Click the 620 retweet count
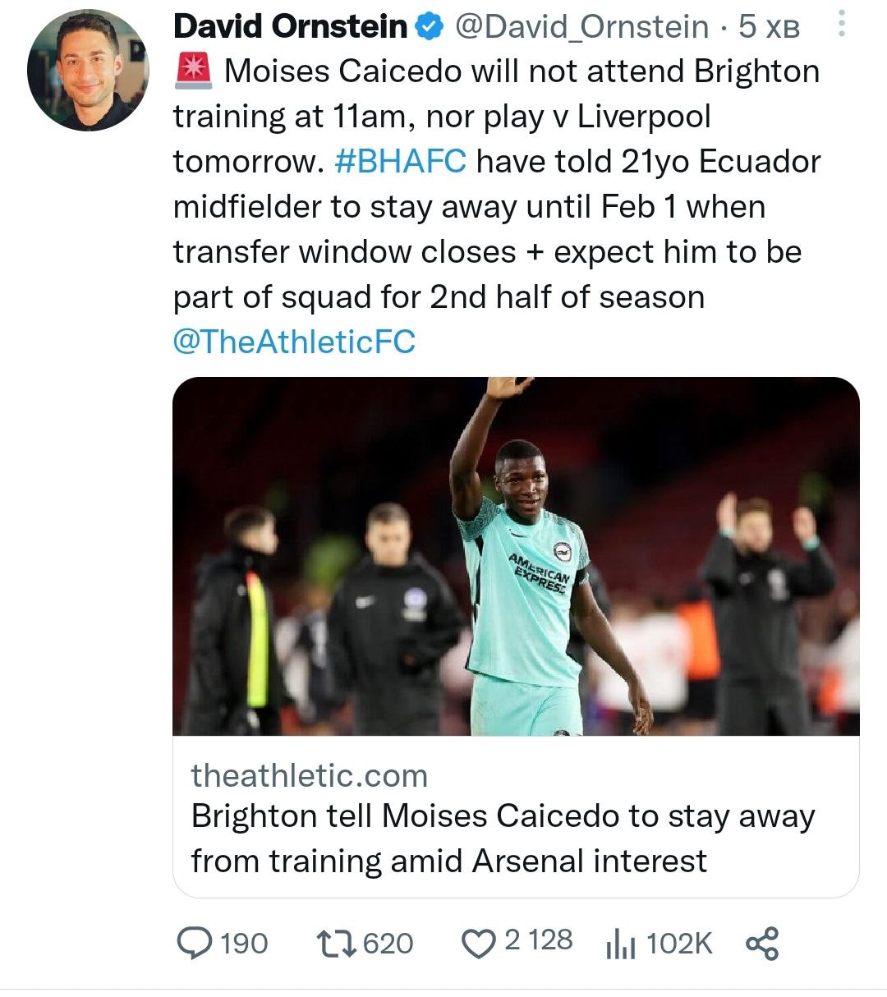Viewport: 887px width, 997px height. point(388,943)
